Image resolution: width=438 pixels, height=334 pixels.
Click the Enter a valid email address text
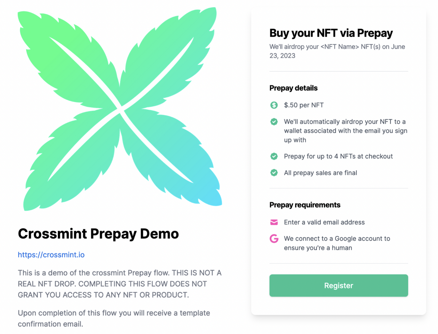pos(324,222)
